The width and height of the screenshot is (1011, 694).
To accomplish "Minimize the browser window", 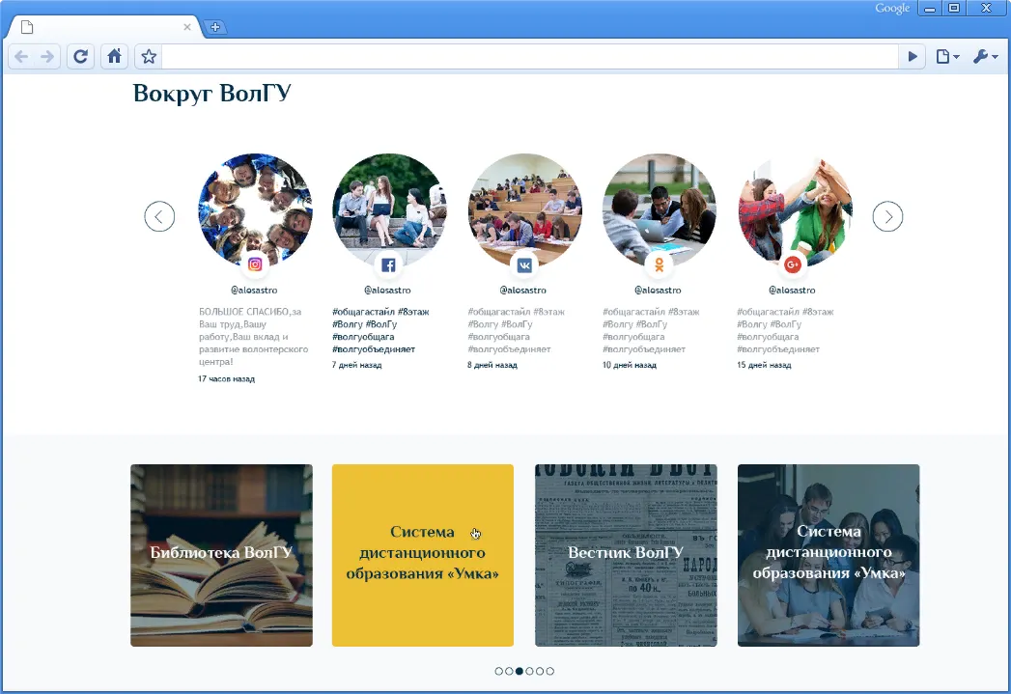I will tap(930, 9).
